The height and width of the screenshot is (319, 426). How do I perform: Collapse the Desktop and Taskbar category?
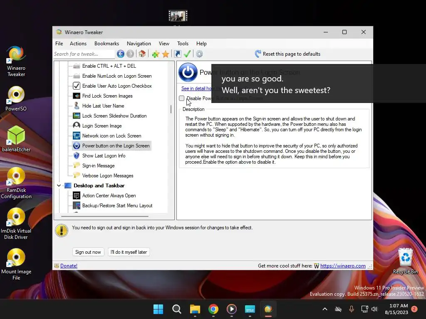[59, 186]
